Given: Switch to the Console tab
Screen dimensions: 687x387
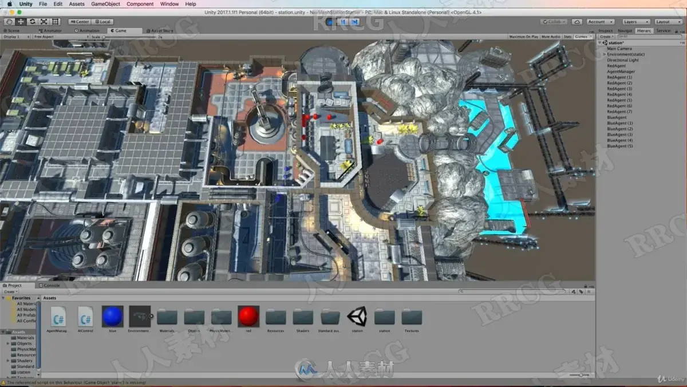Looking at the screenshot, I should [x=50, y=285].
